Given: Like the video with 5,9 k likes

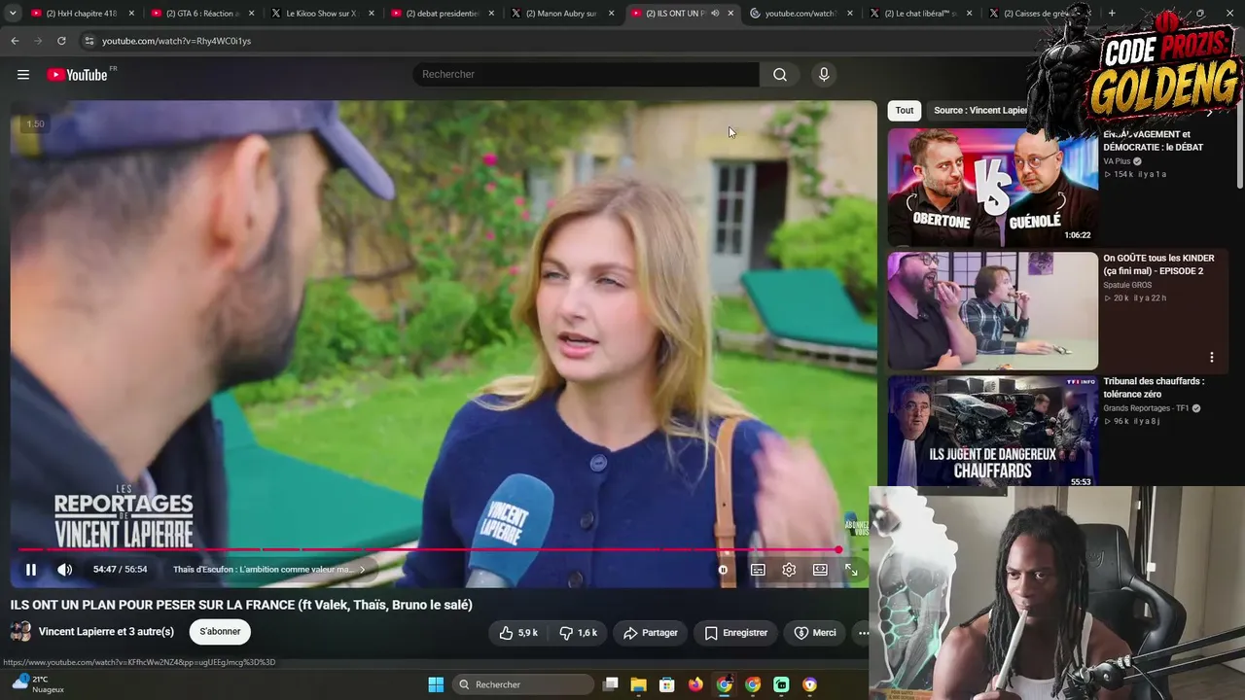Looking at the screenshot, I should point(518,633).
